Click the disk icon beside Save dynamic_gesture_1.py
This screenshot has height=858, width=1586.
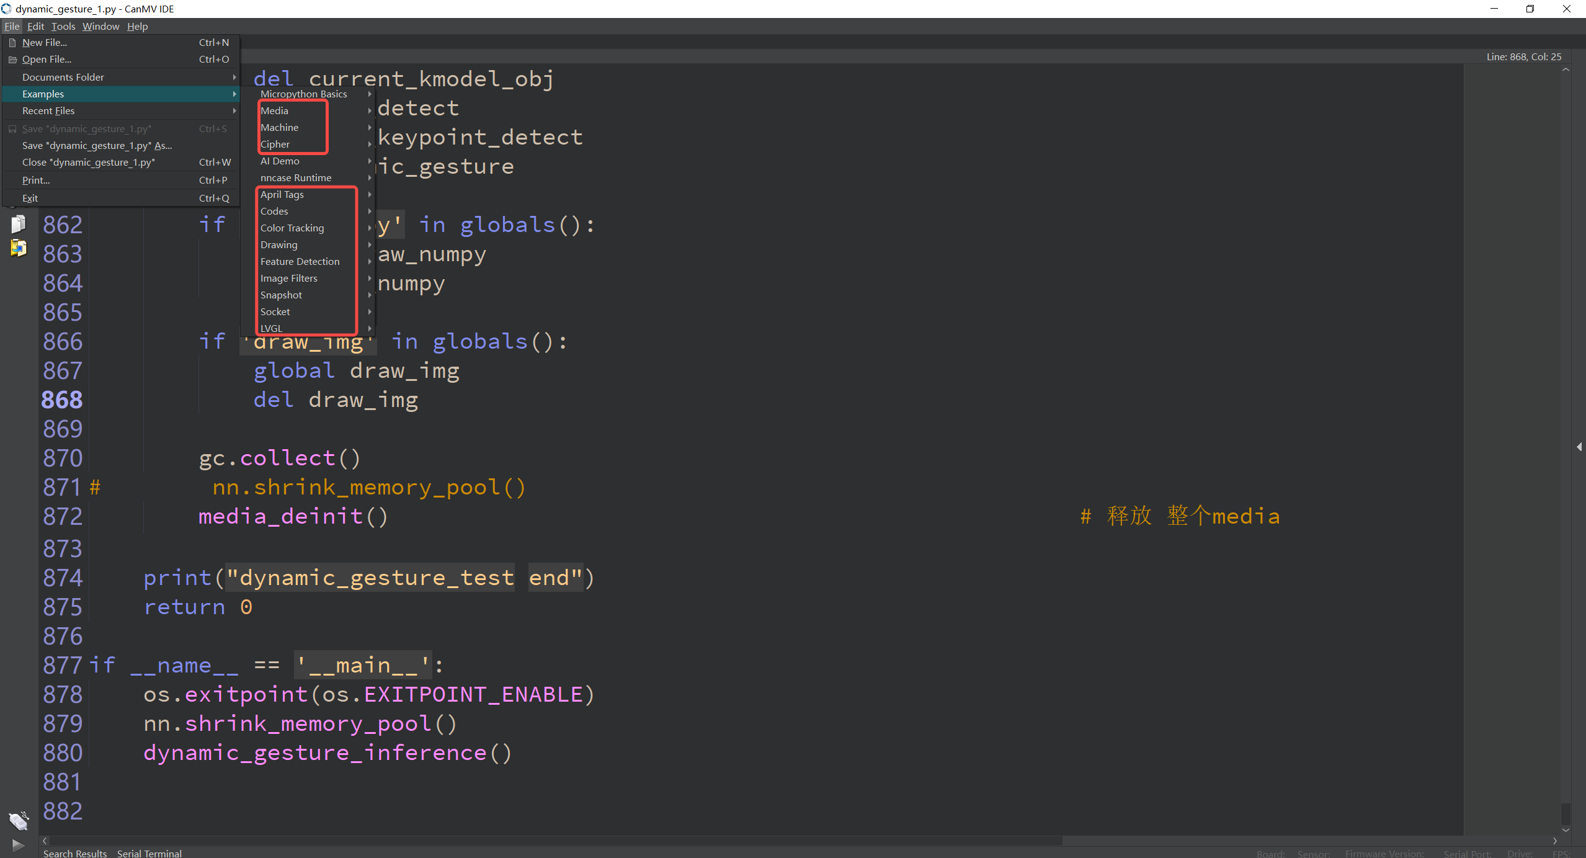point(12,128)
